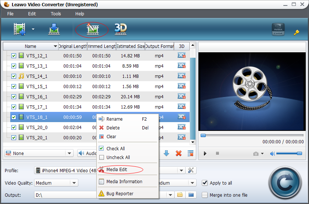Open output folder blue folder icon
Image resolution: width=309 pixels, height=204 pixels.
[x=191, y=195]
